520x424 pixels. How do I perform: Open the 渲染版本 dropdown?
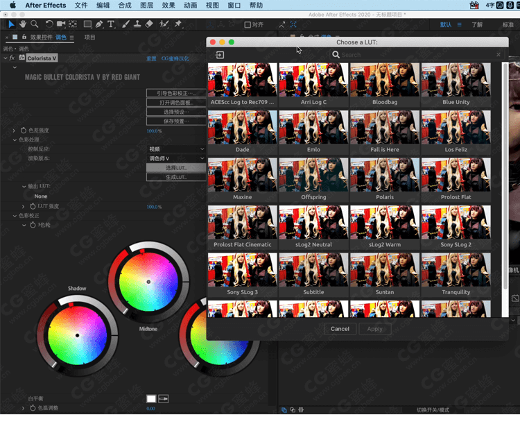pos(176,158)
